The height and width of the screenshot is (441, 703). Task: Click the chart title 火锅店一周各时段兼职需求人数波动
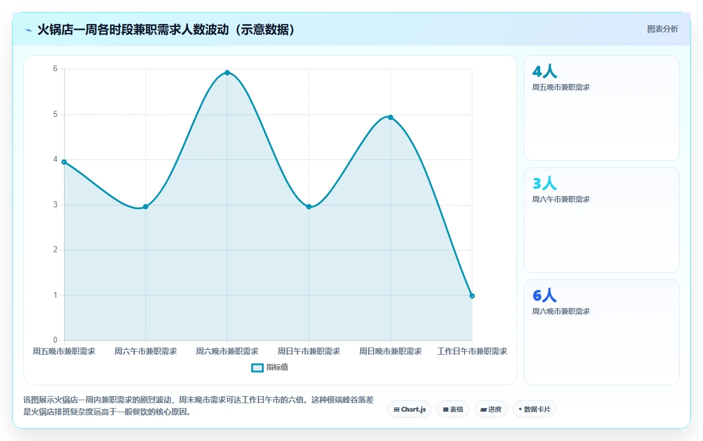pos(165,29)
